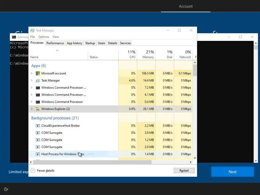
Task: Click the 3.9 MB COM Surrogate icon
Action: (x=38, y=133)
